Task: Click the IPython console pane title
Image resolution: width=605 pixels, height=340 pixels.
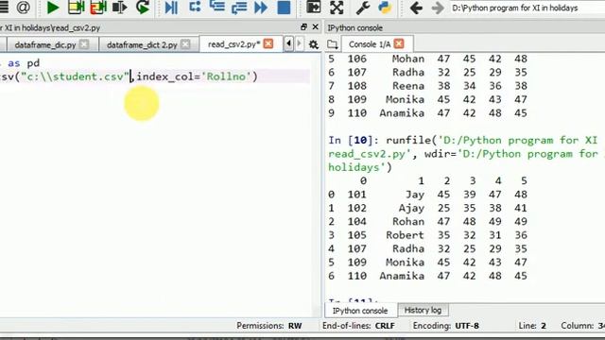Action: coord(355,27)
